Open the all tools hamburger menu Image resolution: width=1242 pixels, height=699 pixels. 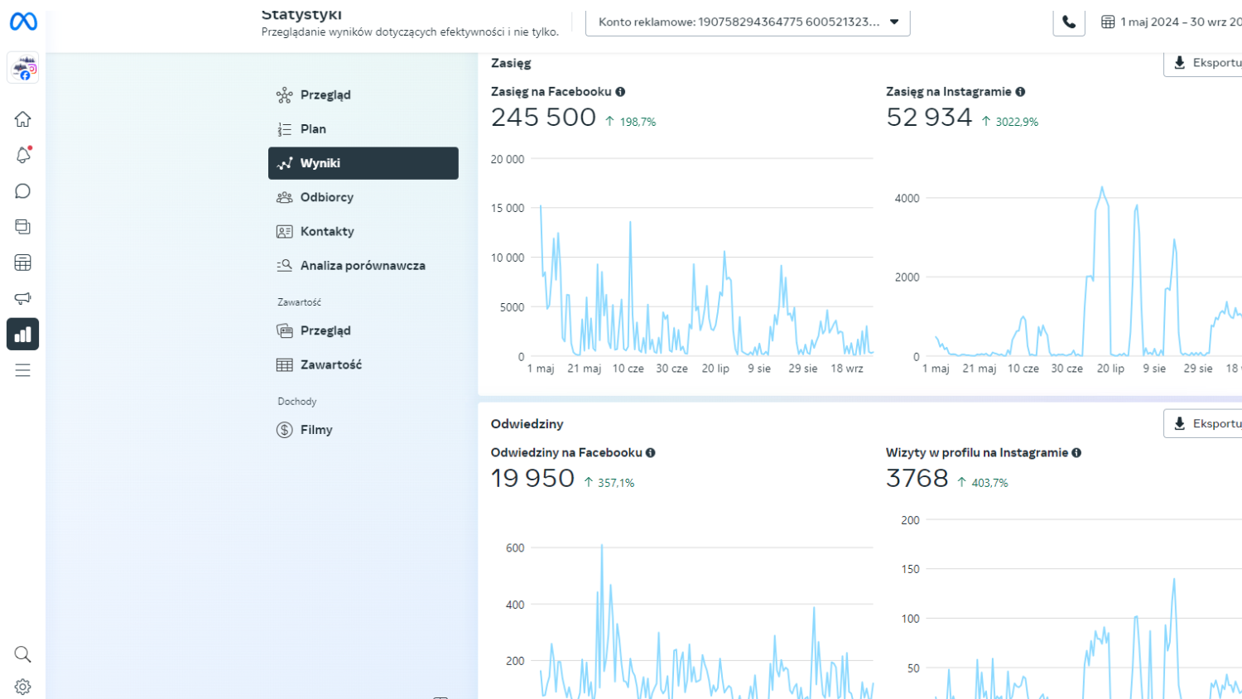22,370
